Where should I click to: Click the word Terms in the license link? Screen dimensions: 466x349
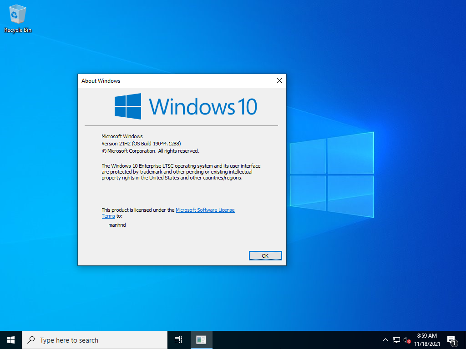108,216
